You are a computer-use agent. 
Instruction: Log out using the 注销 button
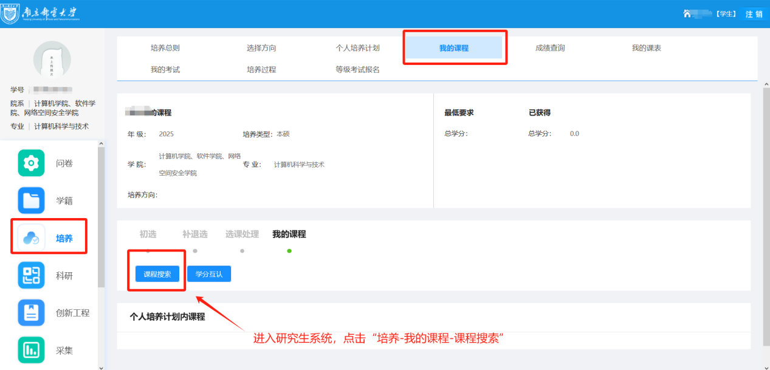coord(754,14)
